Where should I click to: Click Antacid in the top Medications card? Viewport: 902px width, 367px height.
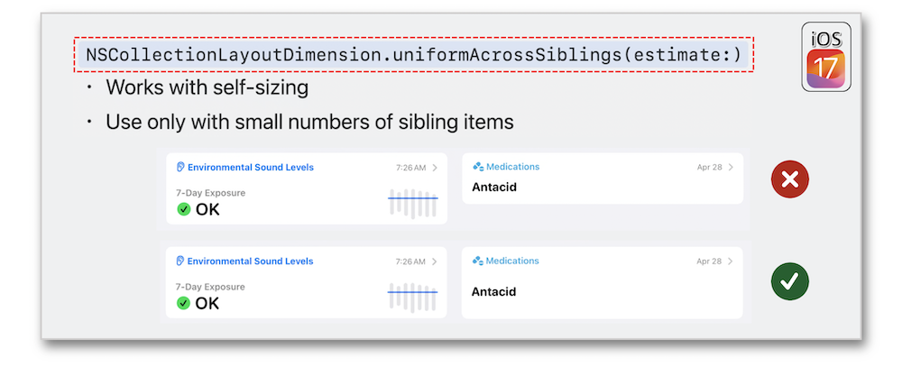click(494, 187)
